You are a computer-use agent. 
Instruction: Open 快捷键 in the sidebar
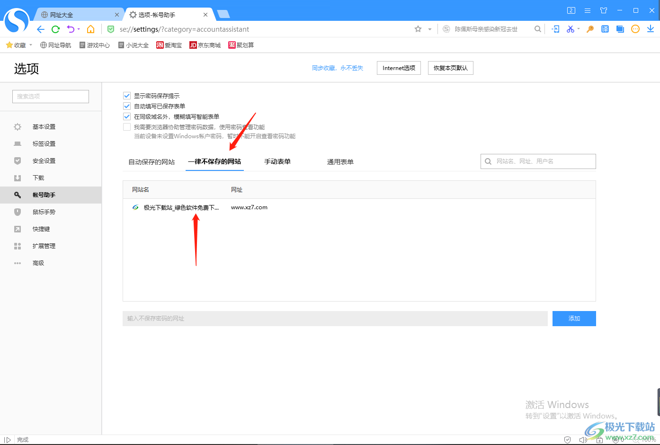click(51, 229)
